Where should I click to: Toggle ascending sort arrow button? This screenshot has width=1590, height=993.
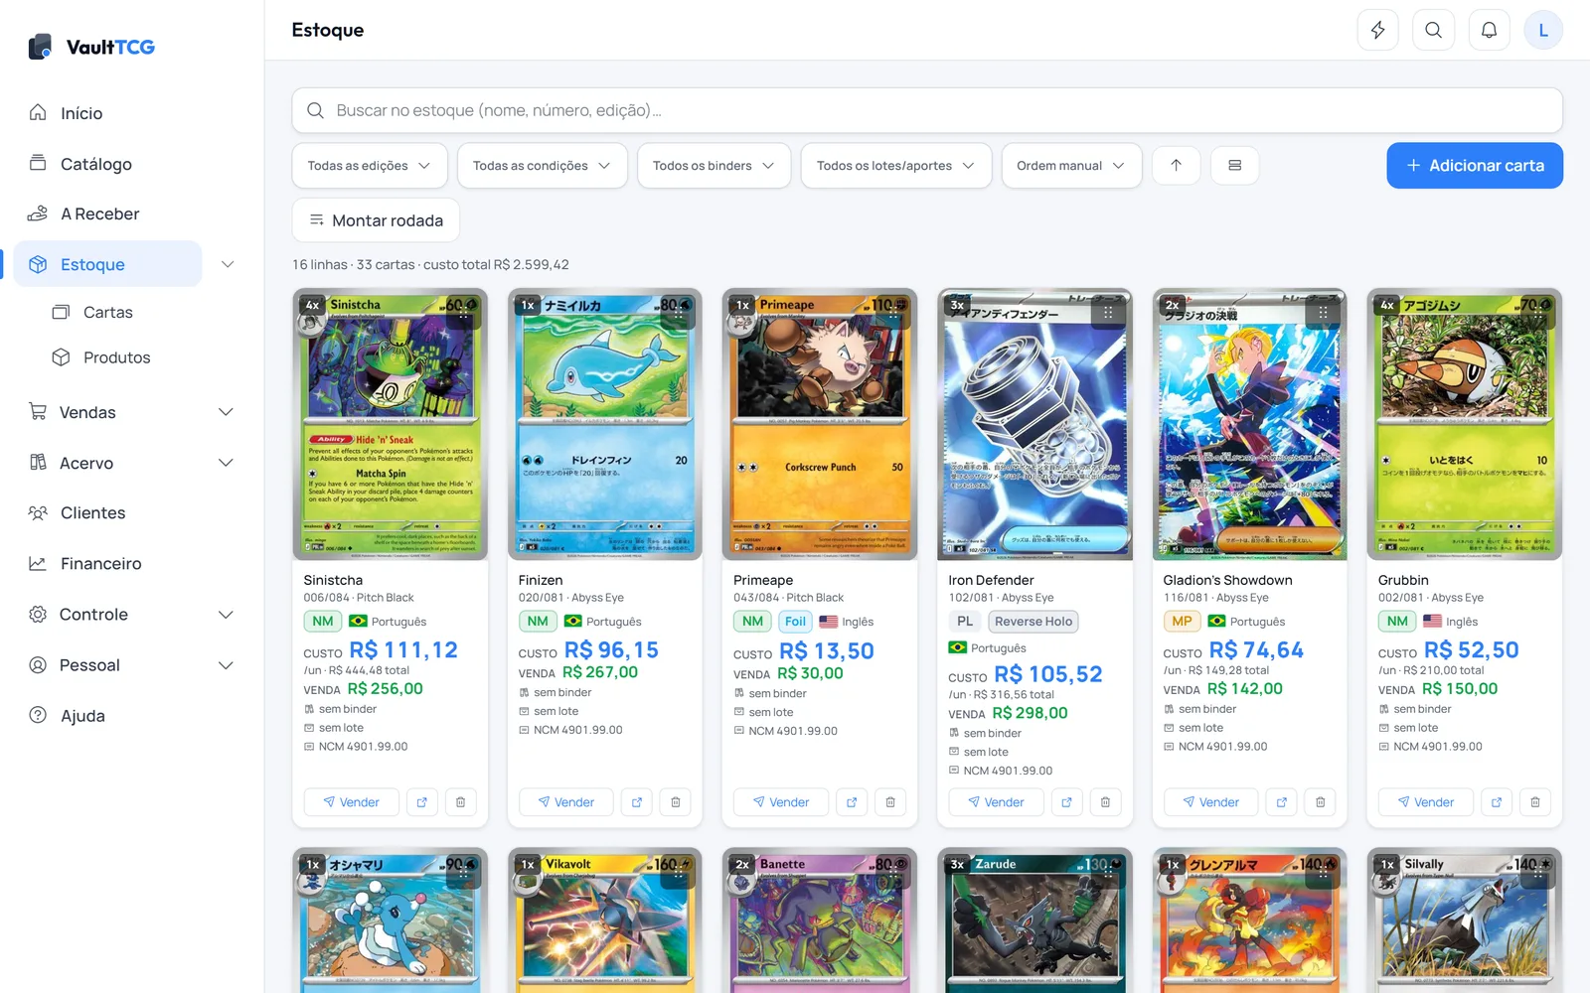[x=1176, y=166]
